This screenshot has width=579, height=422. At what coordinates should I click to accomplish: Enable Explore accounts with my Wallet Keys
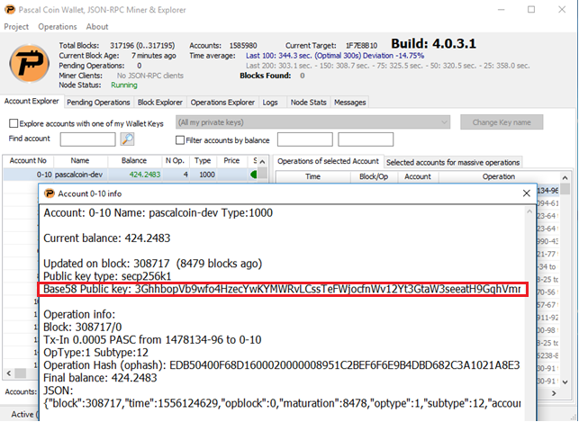point(14,123)
